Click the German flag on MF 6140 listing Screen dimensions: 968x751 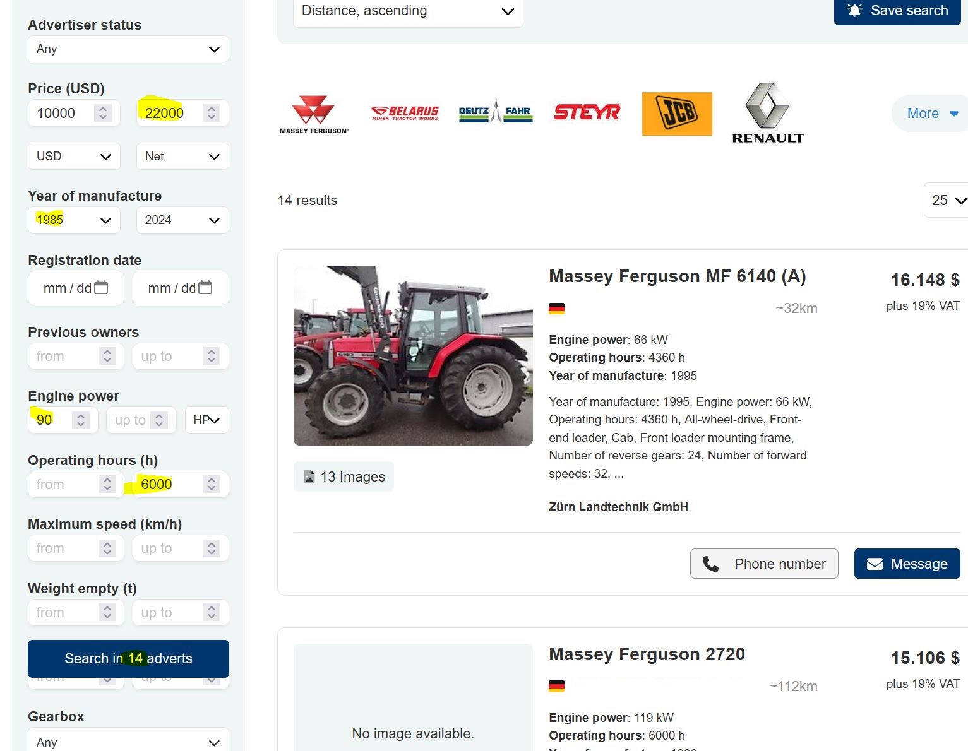coord(556,309)
